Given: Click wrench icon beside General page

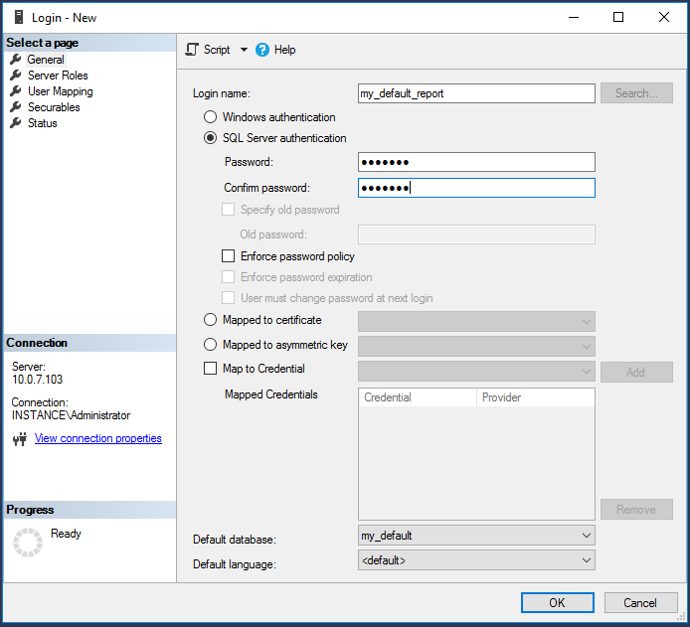Looking at the screenshot, I should (15, 60).
